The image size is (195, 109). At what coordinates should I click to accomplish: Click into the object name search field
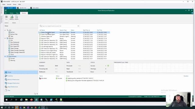(59, 26)
